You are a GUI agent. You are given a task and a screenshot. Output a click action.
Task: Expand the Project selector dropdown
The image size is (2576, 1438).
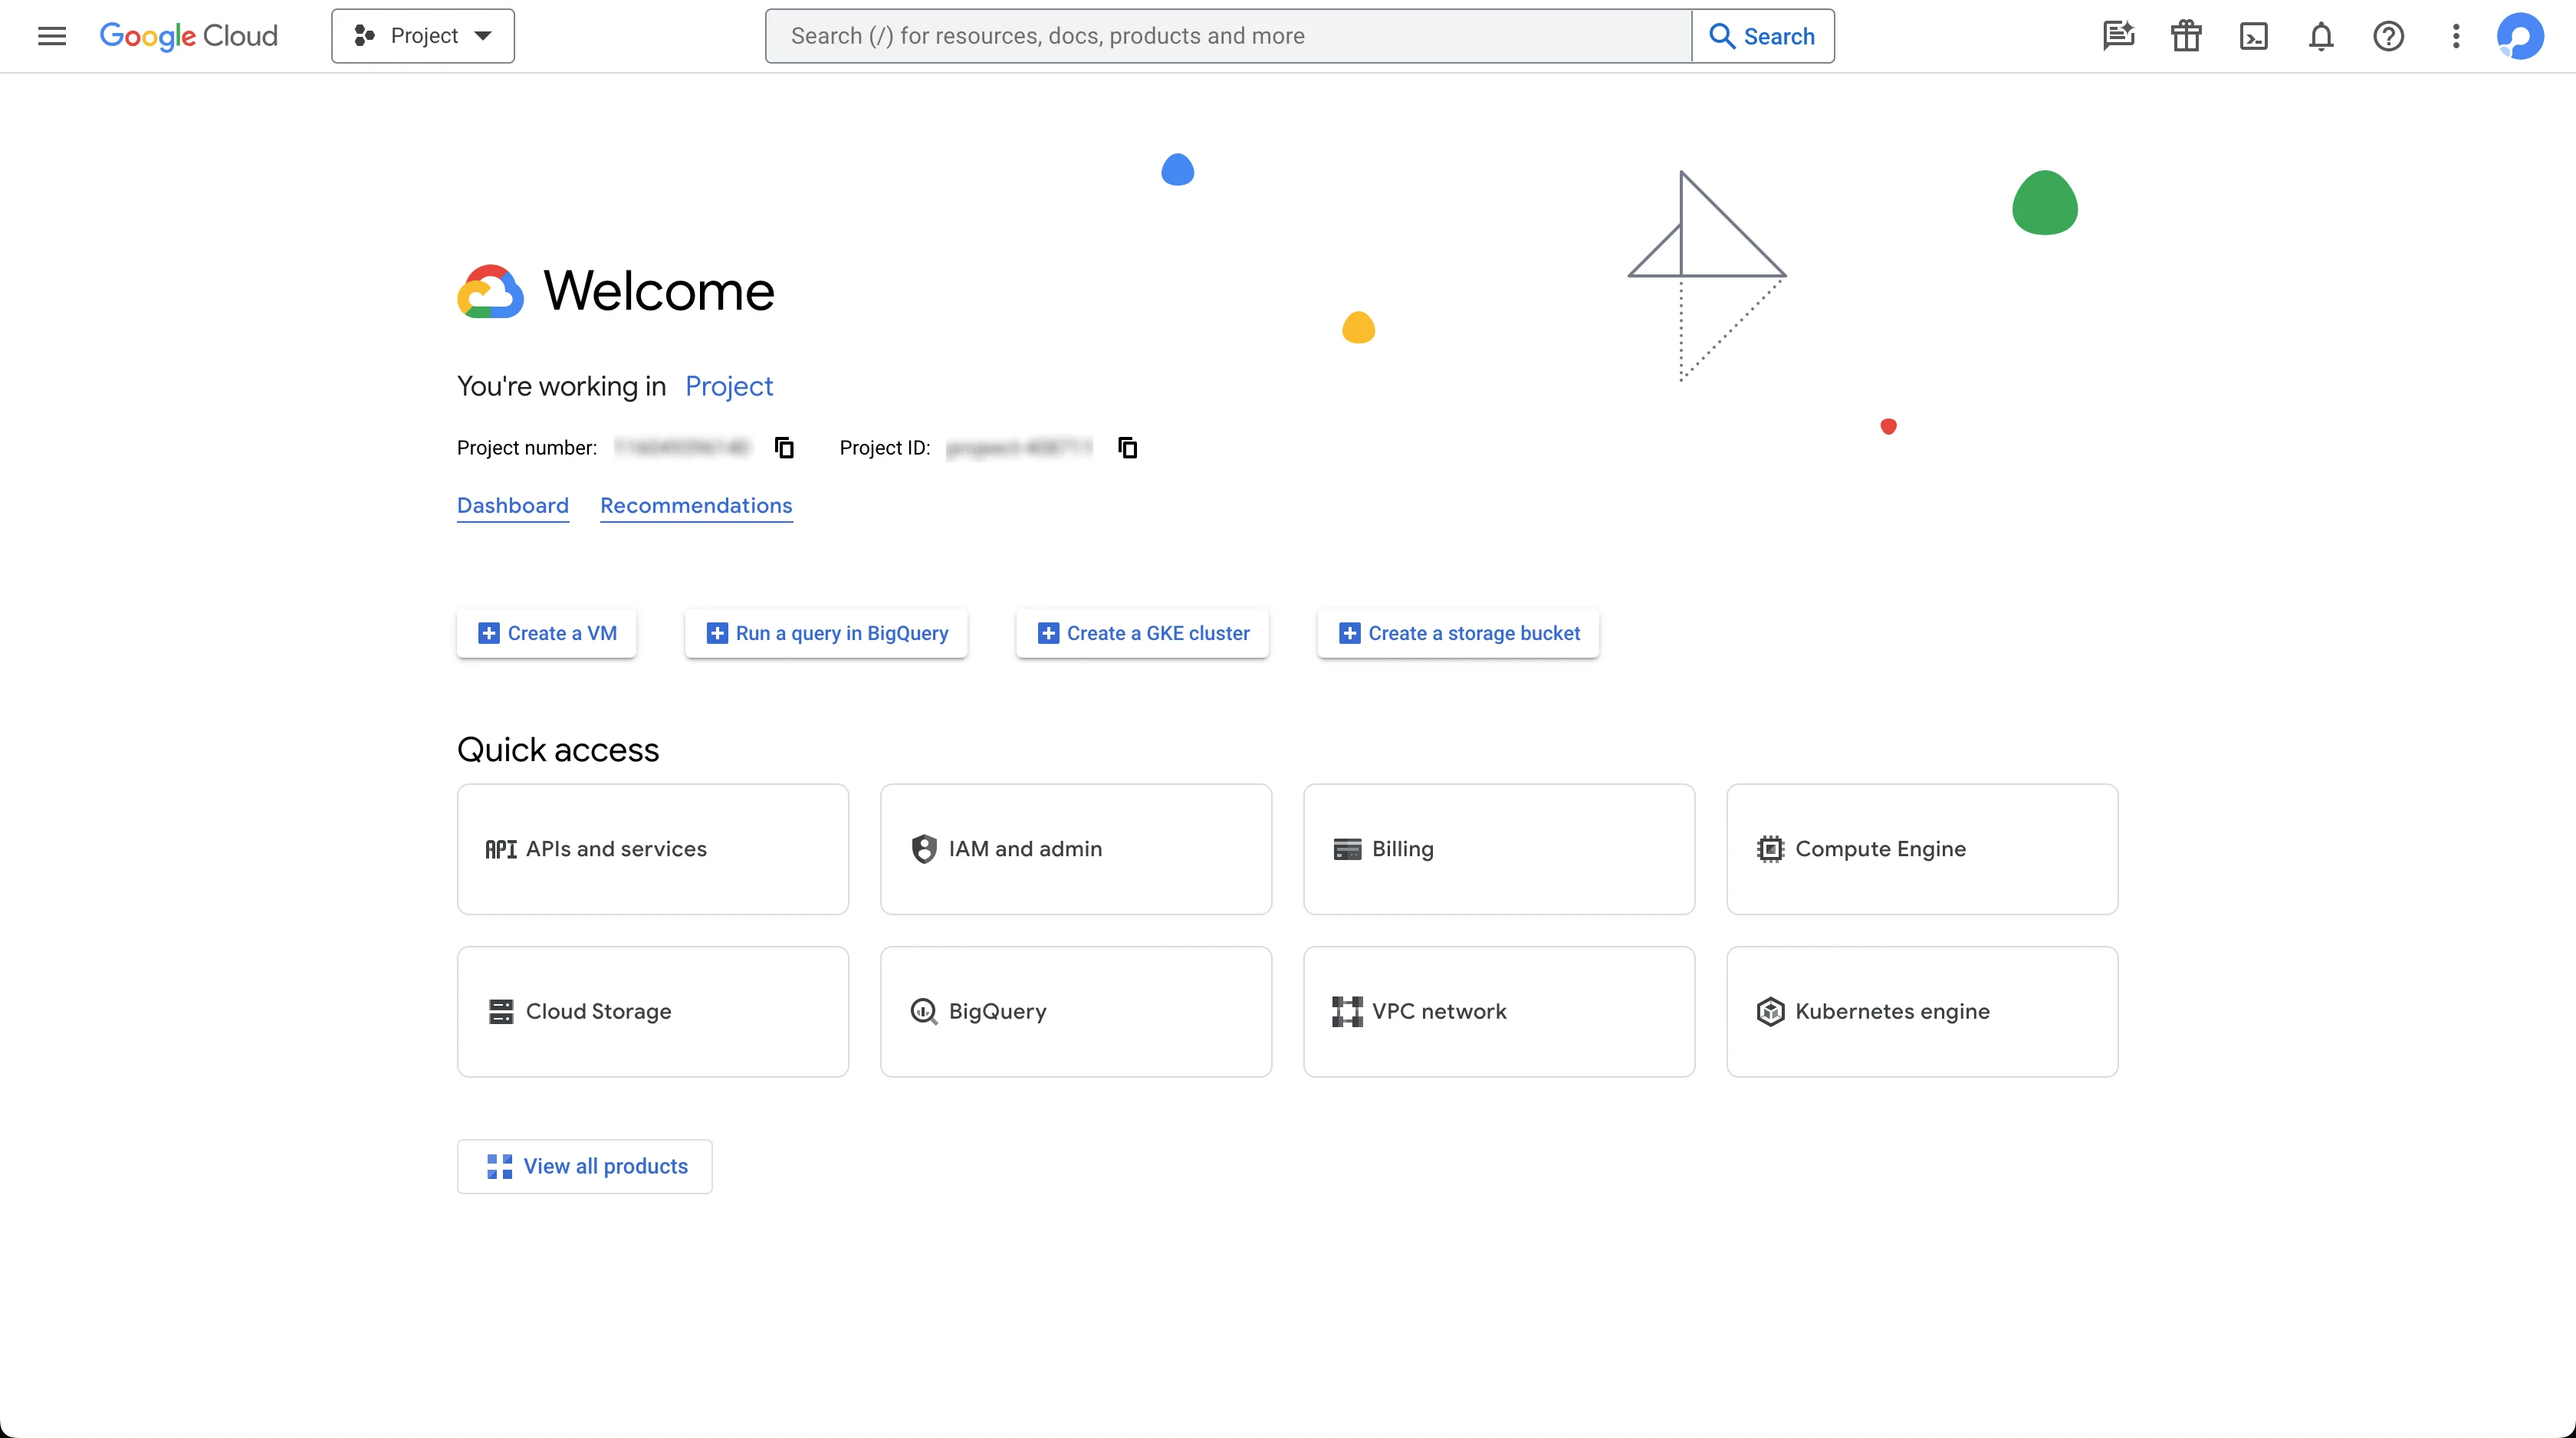point(423,36)
